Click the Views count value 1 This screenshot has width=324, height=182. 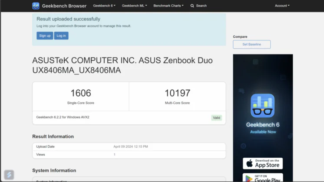(115, 154)
